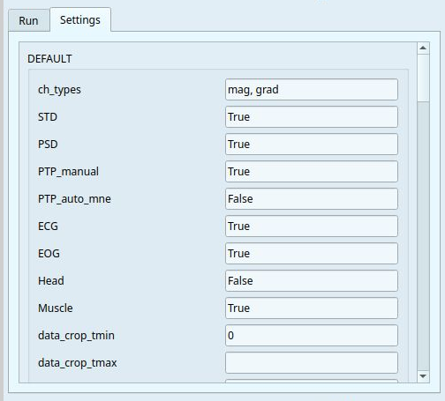Click the data_crop_tmax label
445x401 pixels.
click(78, 363)
